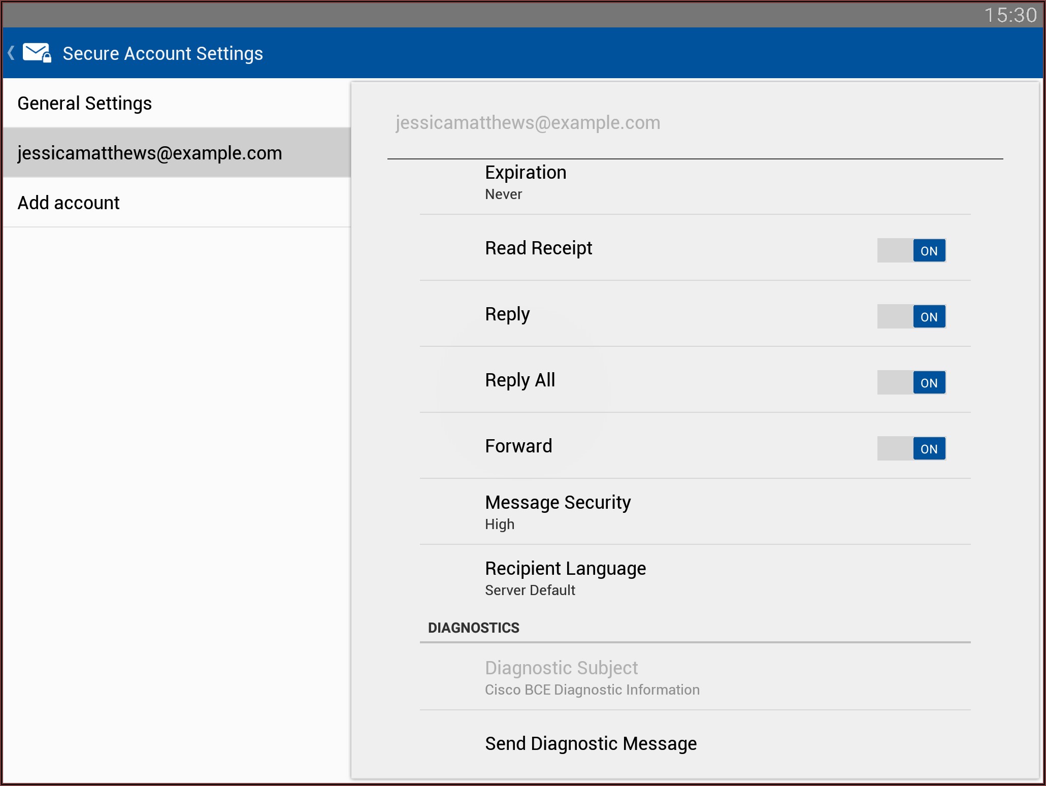Image resolution: width=1046 pixels, height=786 pixels.
Task: Click the Forward setting label
Action: [518, 446]
